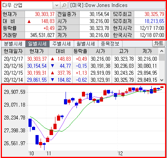Click the 시가 column header in table

tap(100, 51)
